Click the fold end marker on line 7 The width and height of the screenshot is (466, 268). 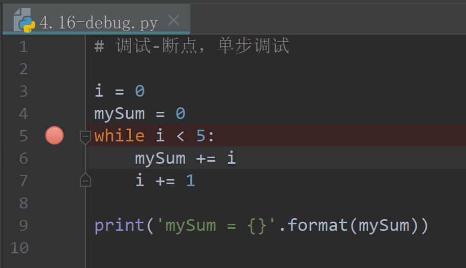[x=85, y=181]
